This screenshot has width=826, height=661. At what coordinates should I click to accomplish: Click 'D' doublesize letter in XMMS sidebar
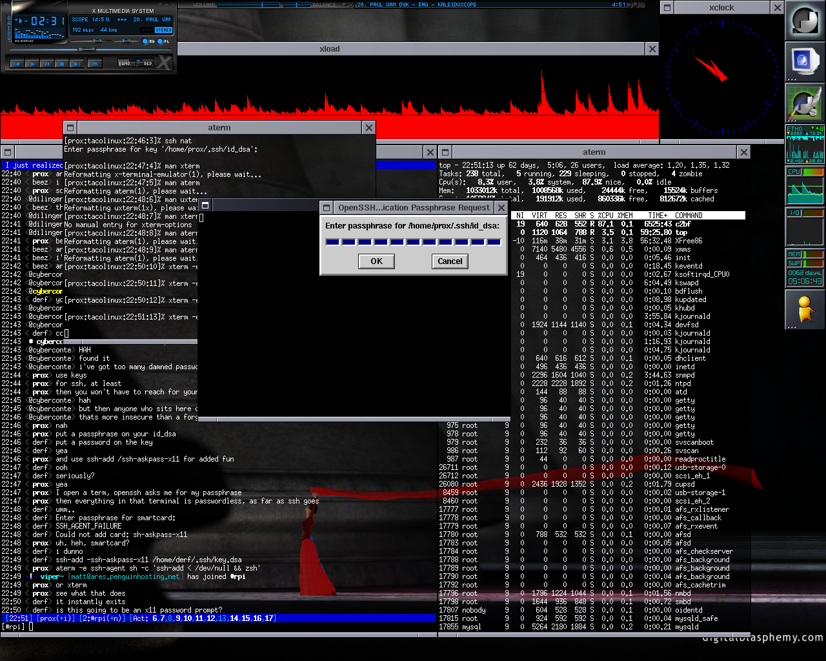[9, 34]
